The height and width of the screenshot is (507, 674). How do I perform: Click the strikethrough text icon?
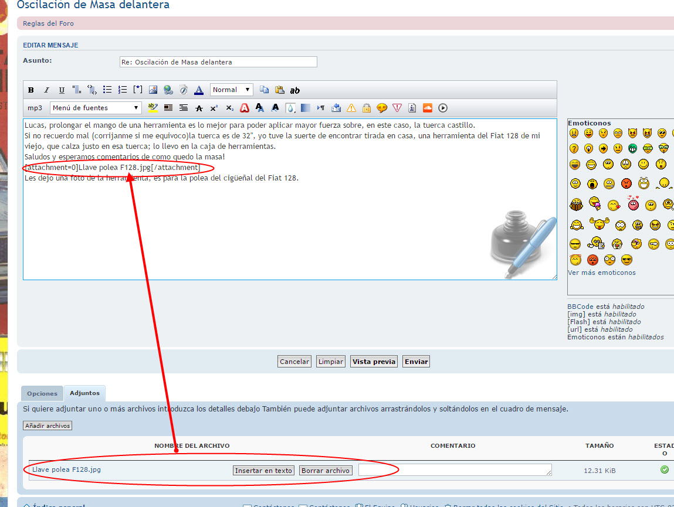click(x=199, y=108)
